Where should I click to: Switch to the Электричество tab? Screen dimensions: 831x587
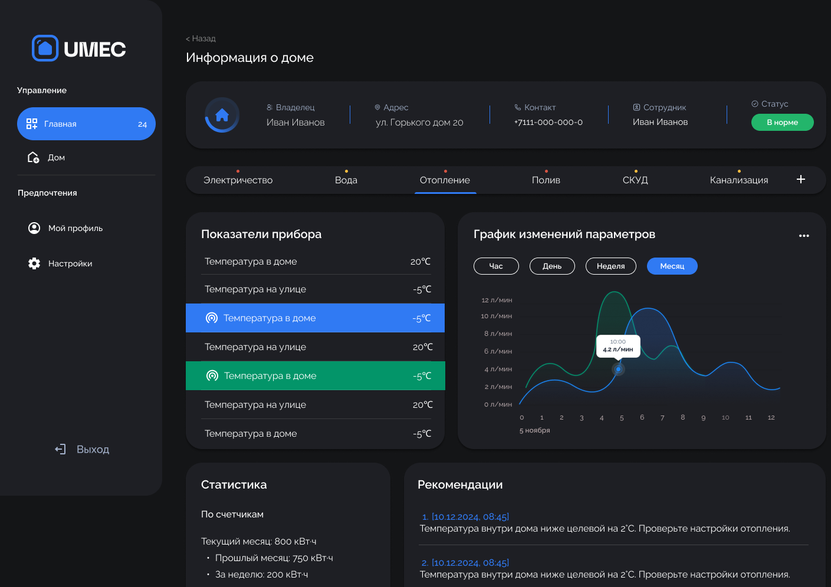[238, 180]
